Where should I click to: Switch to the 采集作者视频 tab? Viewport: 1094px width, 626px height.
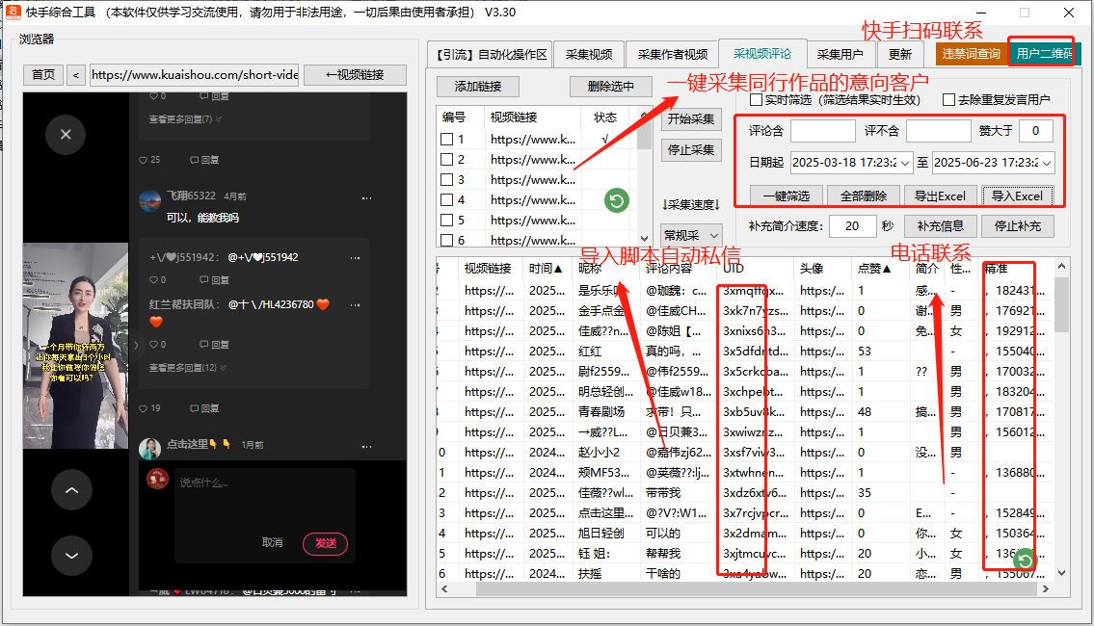(675, 54)
